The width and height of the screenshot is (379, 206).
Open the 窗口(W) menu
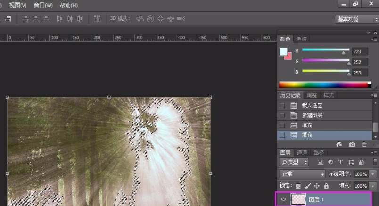click(43, 5)
